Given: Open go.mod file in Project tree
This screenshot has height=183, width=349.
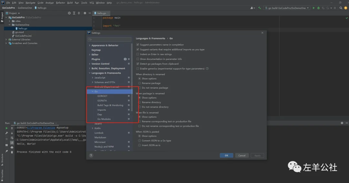Looking at the screenshot, I should click(x=19, y=32).
